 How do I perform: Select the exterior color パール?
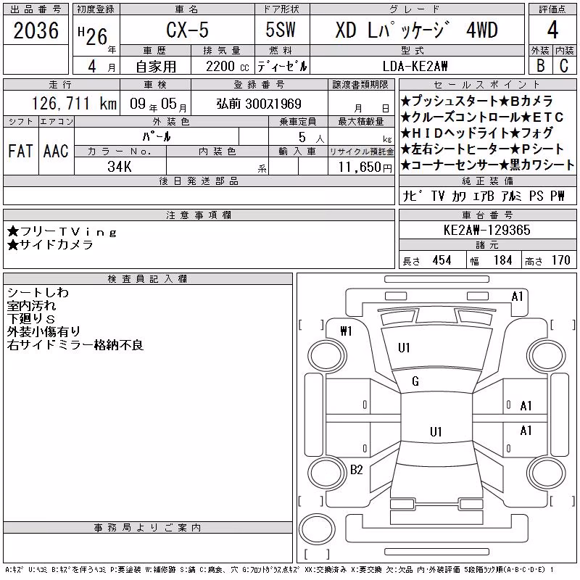[x=157, y=137]
